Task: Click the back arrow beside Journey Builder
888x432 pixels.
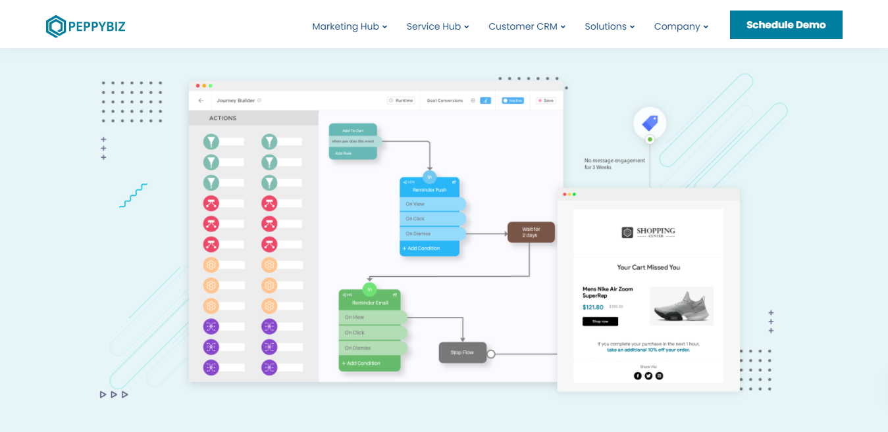Action: [x=201, y=101]
